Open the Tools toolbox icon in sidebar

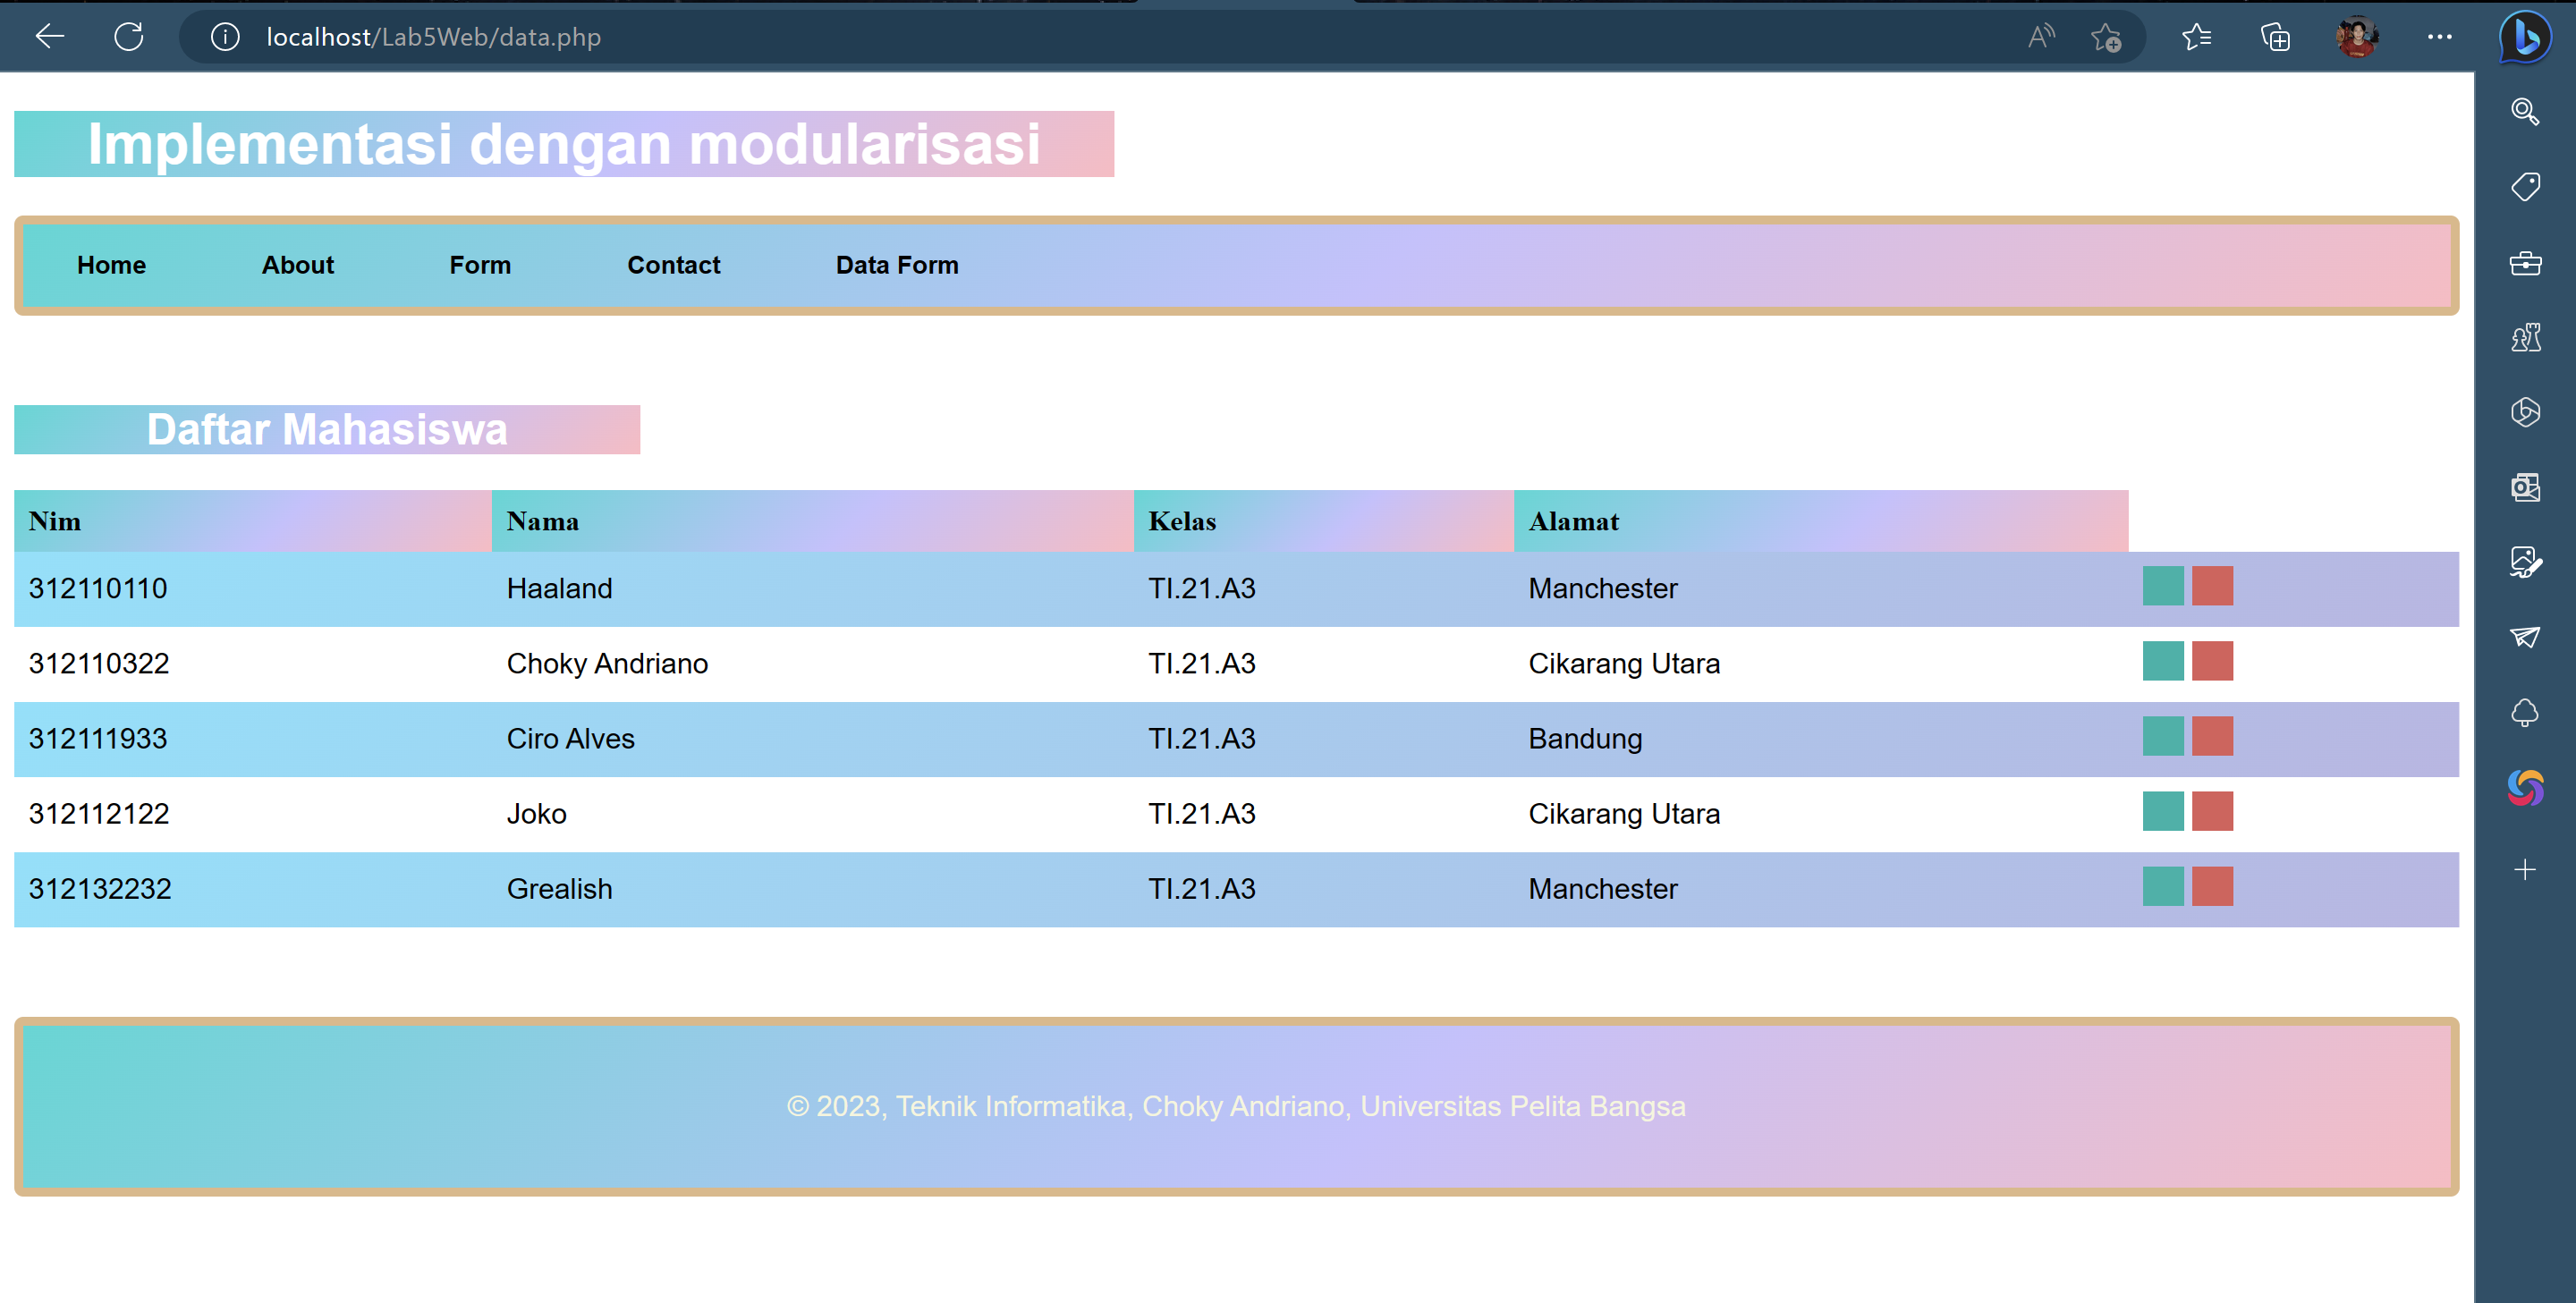click(2524, 263)
